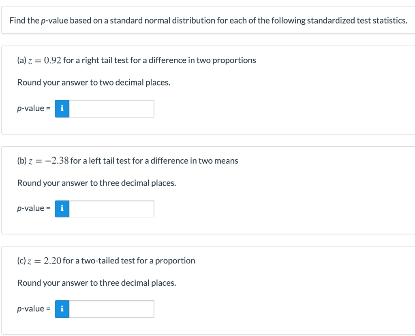The height and width of the screenshot is (336, 415).
Task: Click the p-value input field for part (a)
Action: click(111, 108)
